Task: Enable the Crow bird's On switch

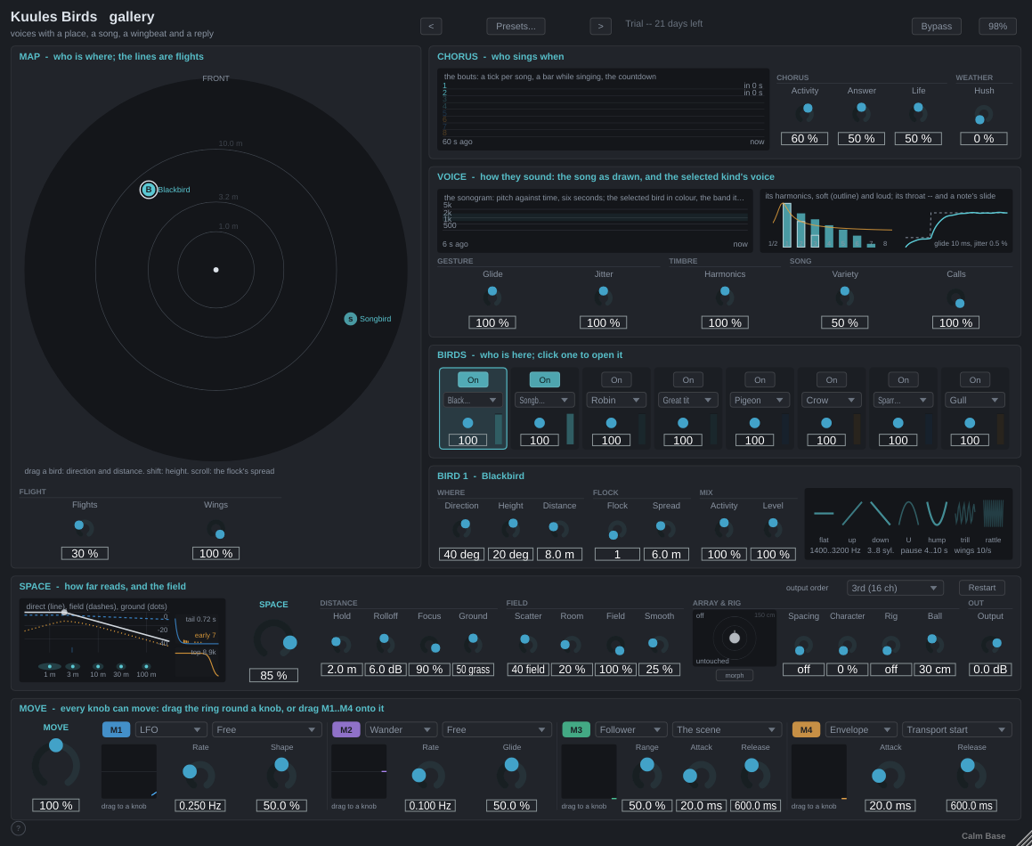Action: click(x=832, y=380)
